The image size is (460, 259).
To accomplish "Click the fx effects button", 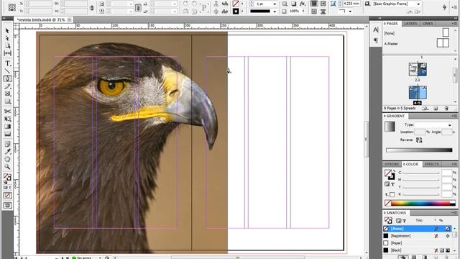I will tap(302, 4).
